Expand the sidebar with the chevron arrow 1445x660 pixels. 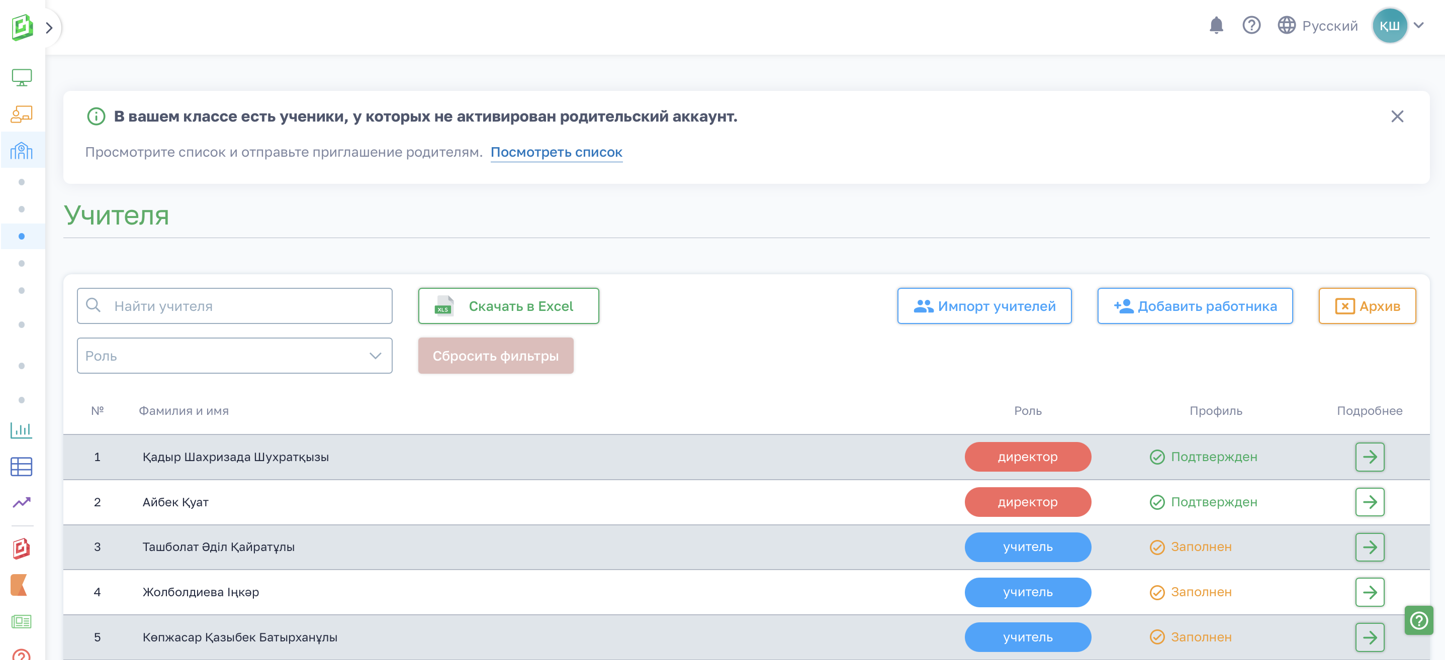[x=49, y=28]
